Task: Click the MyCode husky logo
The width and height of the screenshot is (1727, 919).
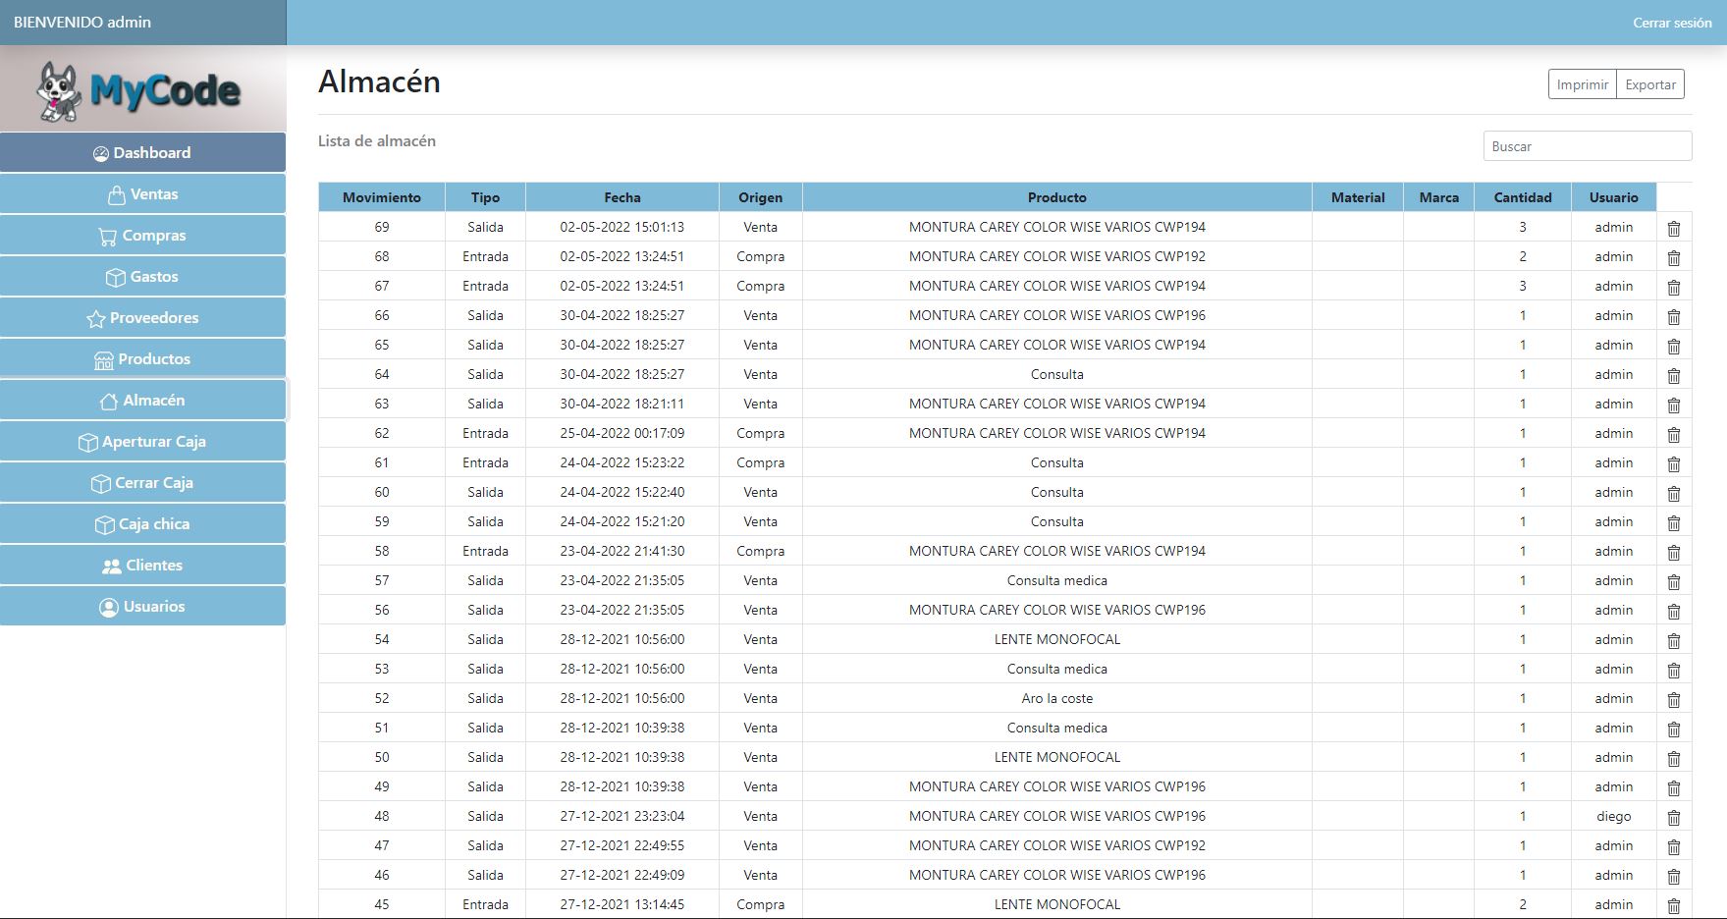Action: (x=138, y=91)
